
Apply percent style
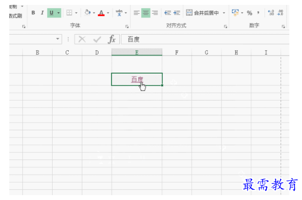click(249, 13)
